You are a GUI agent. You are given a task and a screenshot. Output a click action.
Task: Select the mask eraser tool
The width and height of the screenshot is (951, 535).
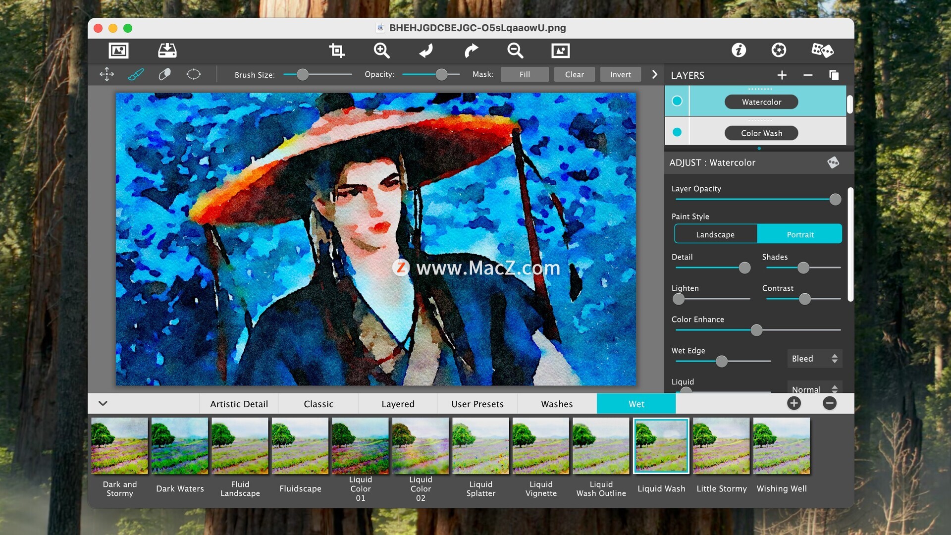(x=164, y=74)
